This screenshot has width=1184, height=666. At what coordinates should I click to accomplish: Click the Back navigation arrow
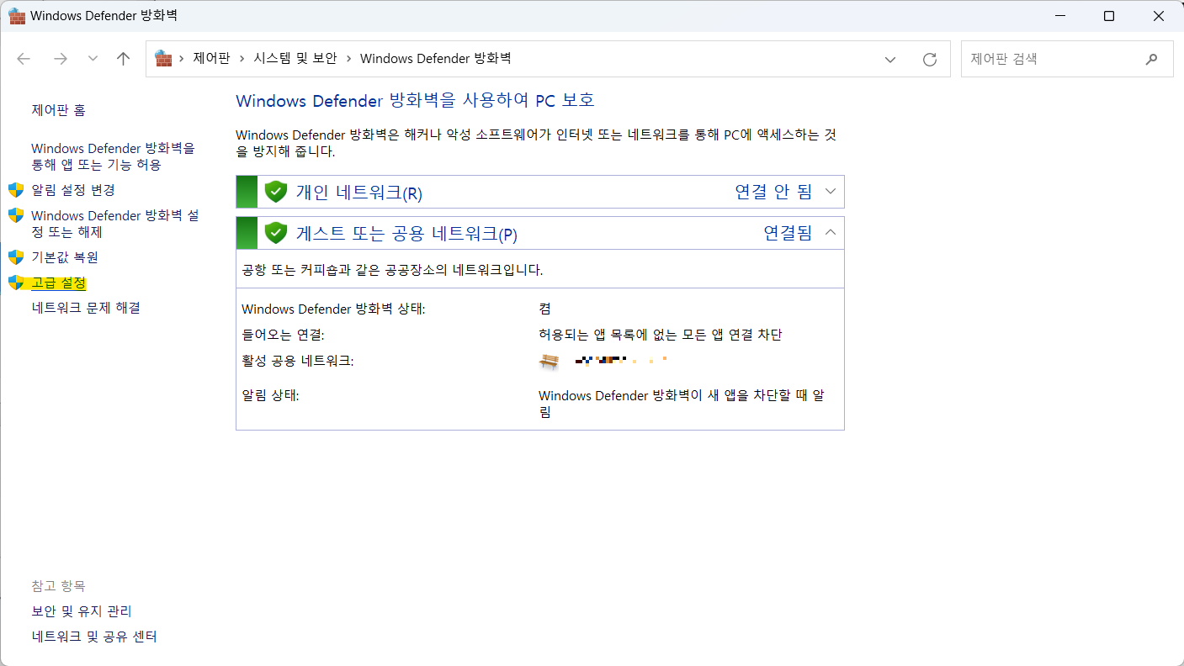tap(24, 59)
